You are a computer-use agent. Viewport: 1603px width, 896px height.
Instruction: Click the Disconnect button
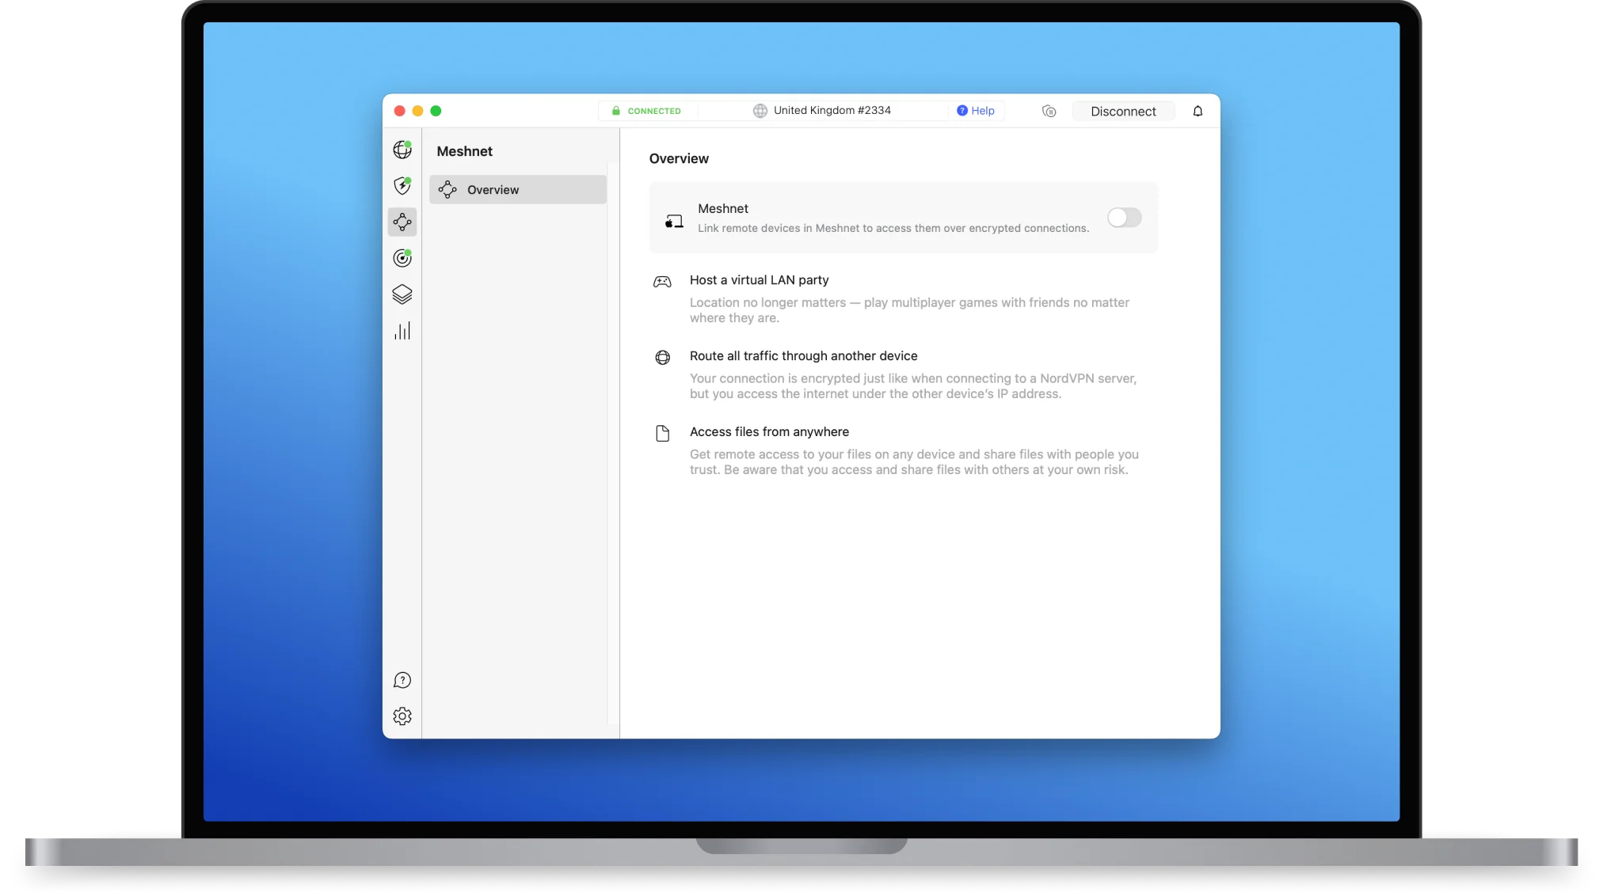(1123, 112)
